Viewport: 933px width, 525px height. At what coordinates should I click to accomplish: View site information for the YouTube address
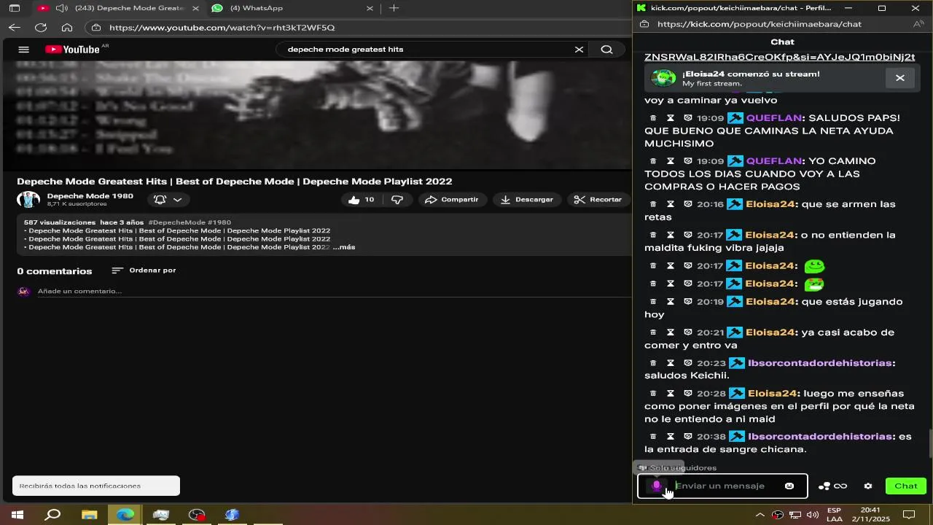pyautogui.click(x=96, y=28)
